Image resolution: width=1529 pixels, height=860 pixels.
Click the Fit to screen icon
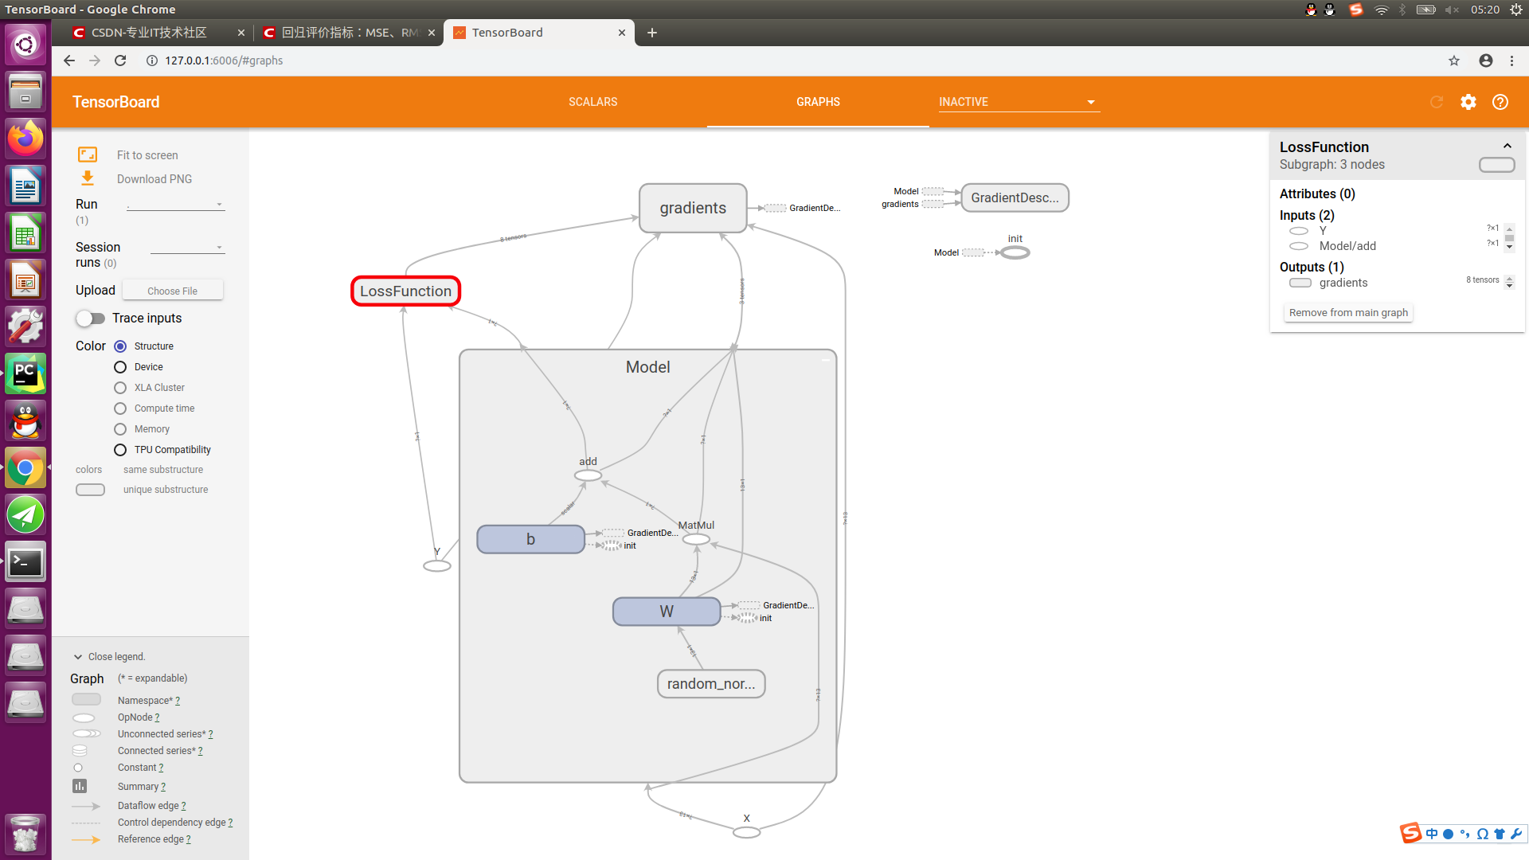click(x=88, y=154)
